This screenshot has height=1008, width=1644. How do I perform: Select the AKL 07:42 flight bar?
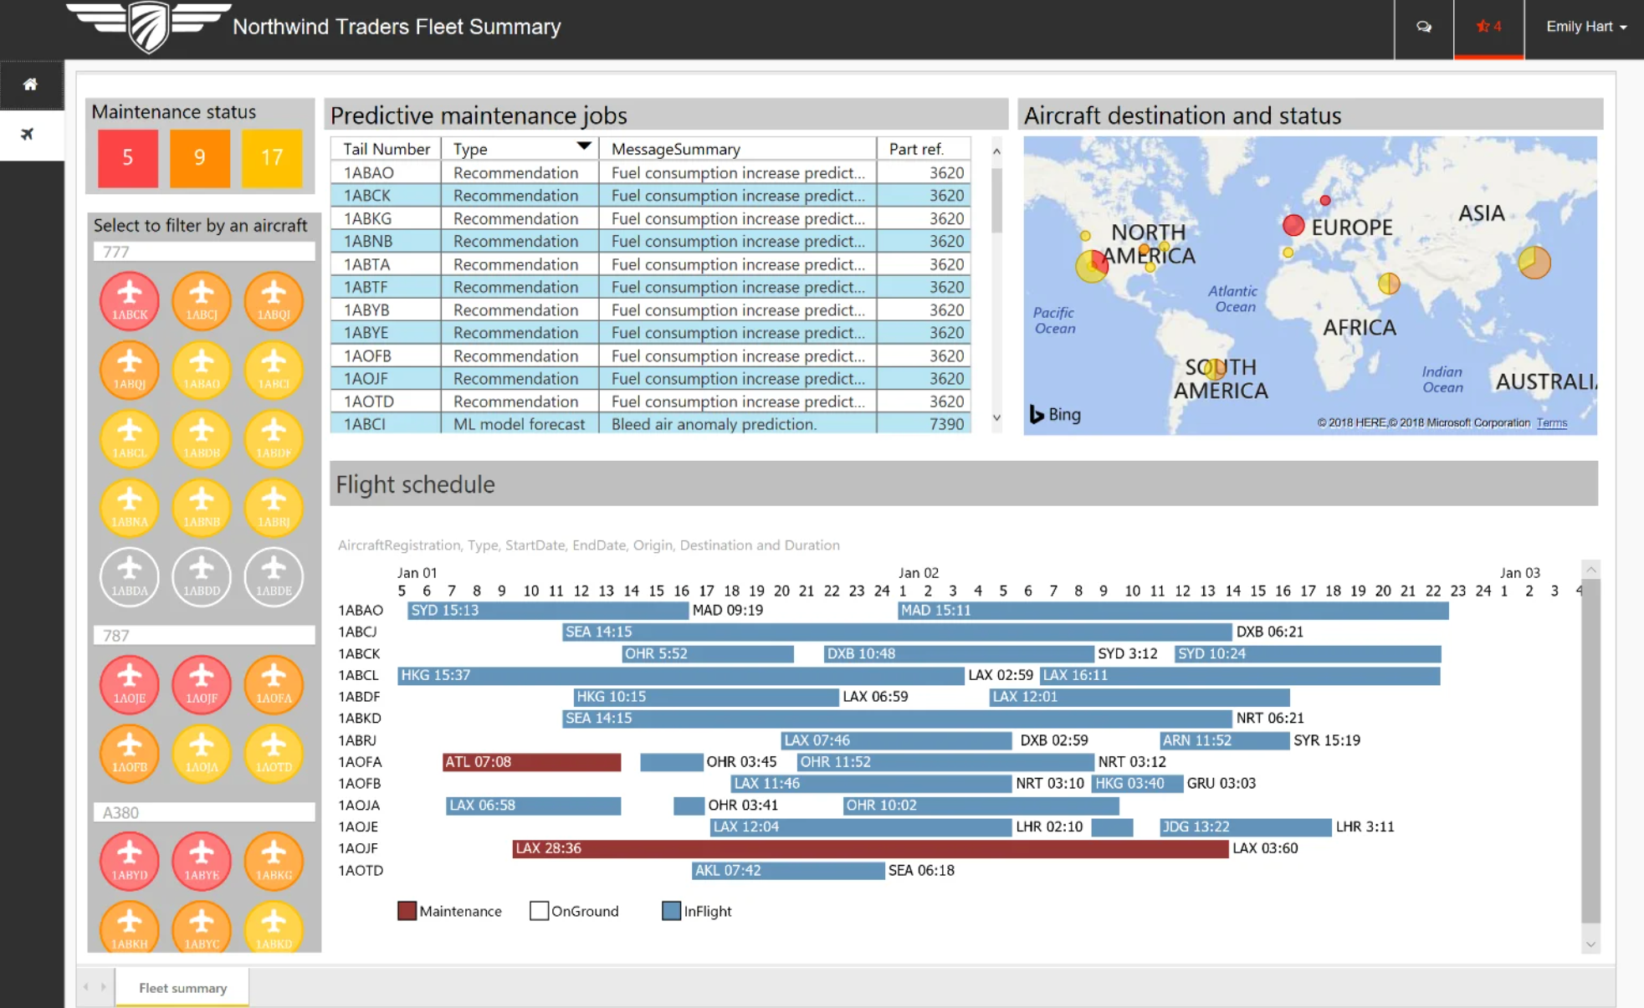pyautogui.click(x=788, y=871)
